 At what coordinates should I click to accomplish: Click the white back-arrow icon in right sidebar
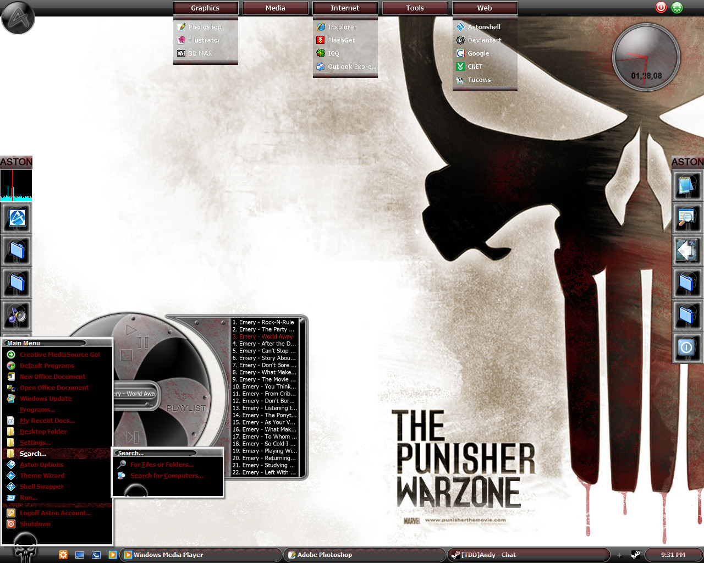[x=687, y=251]
